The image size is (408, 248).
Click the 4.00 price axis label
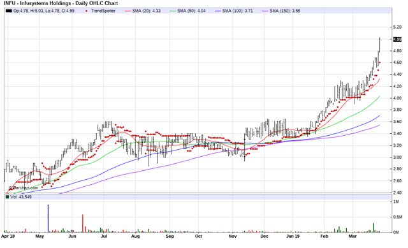pos(397,98)
